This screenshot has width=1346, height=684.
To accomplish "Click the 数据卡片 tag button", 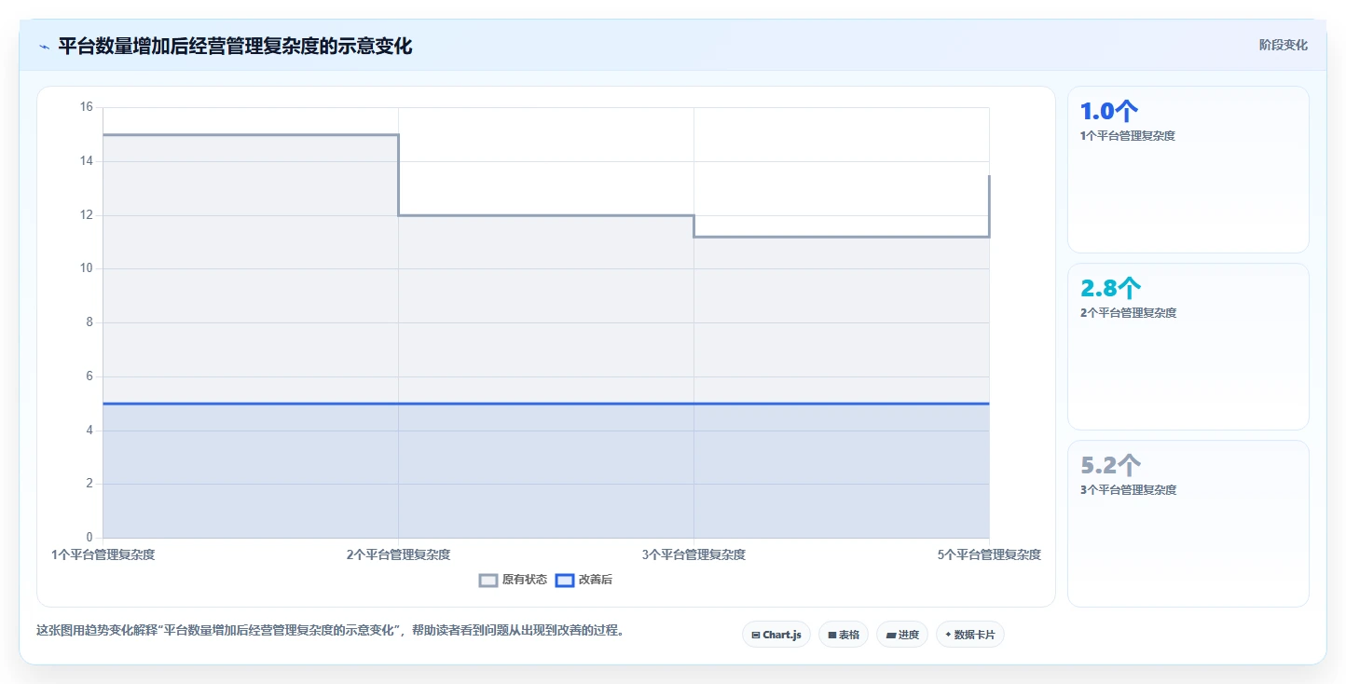I will (x=970, y=635).
